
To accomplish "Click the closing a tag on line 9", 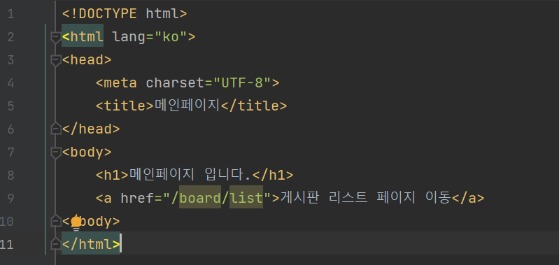I will [468, 198].
